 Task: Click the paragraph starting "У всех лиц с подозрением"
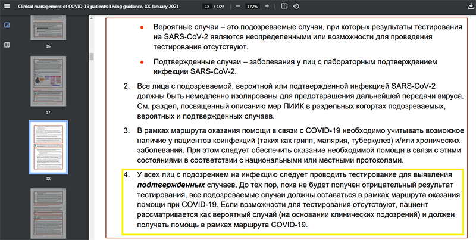pyautogui.click(x=299, y=200)
